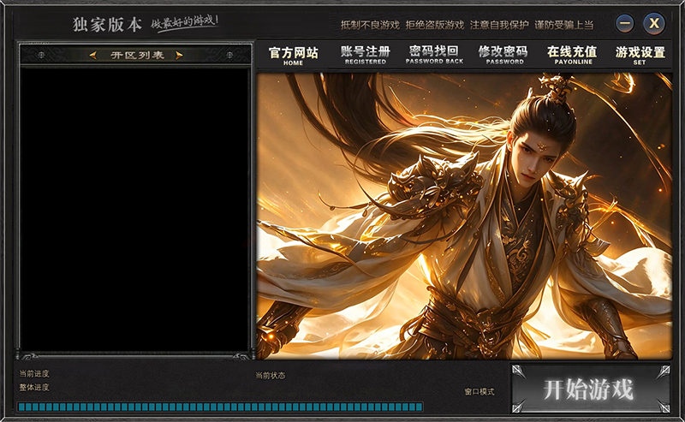Open 游戏设置 game settings
Screen dimensions: 685x422
tap(640, 55)
